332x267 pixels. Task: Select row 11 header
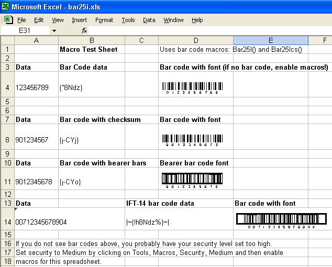tap(7, 179)
